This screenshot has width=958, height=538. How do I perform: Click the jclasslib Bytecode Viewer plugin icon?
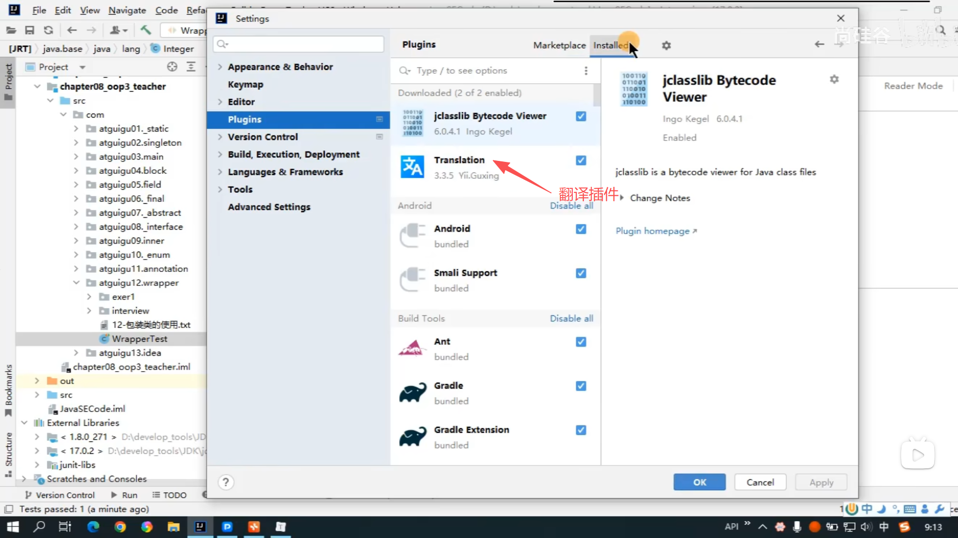(412, 123)
